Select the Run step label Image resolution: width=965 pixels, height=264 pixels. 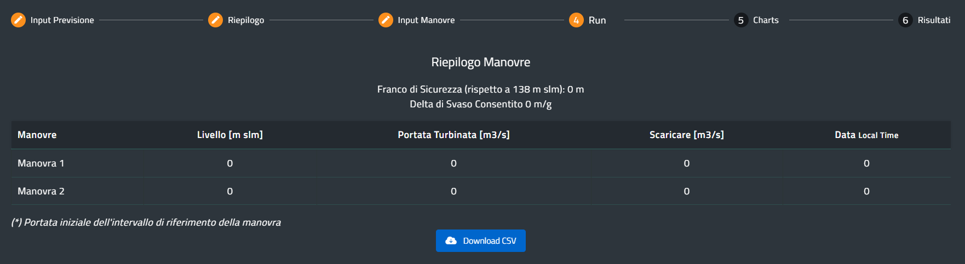597,20
